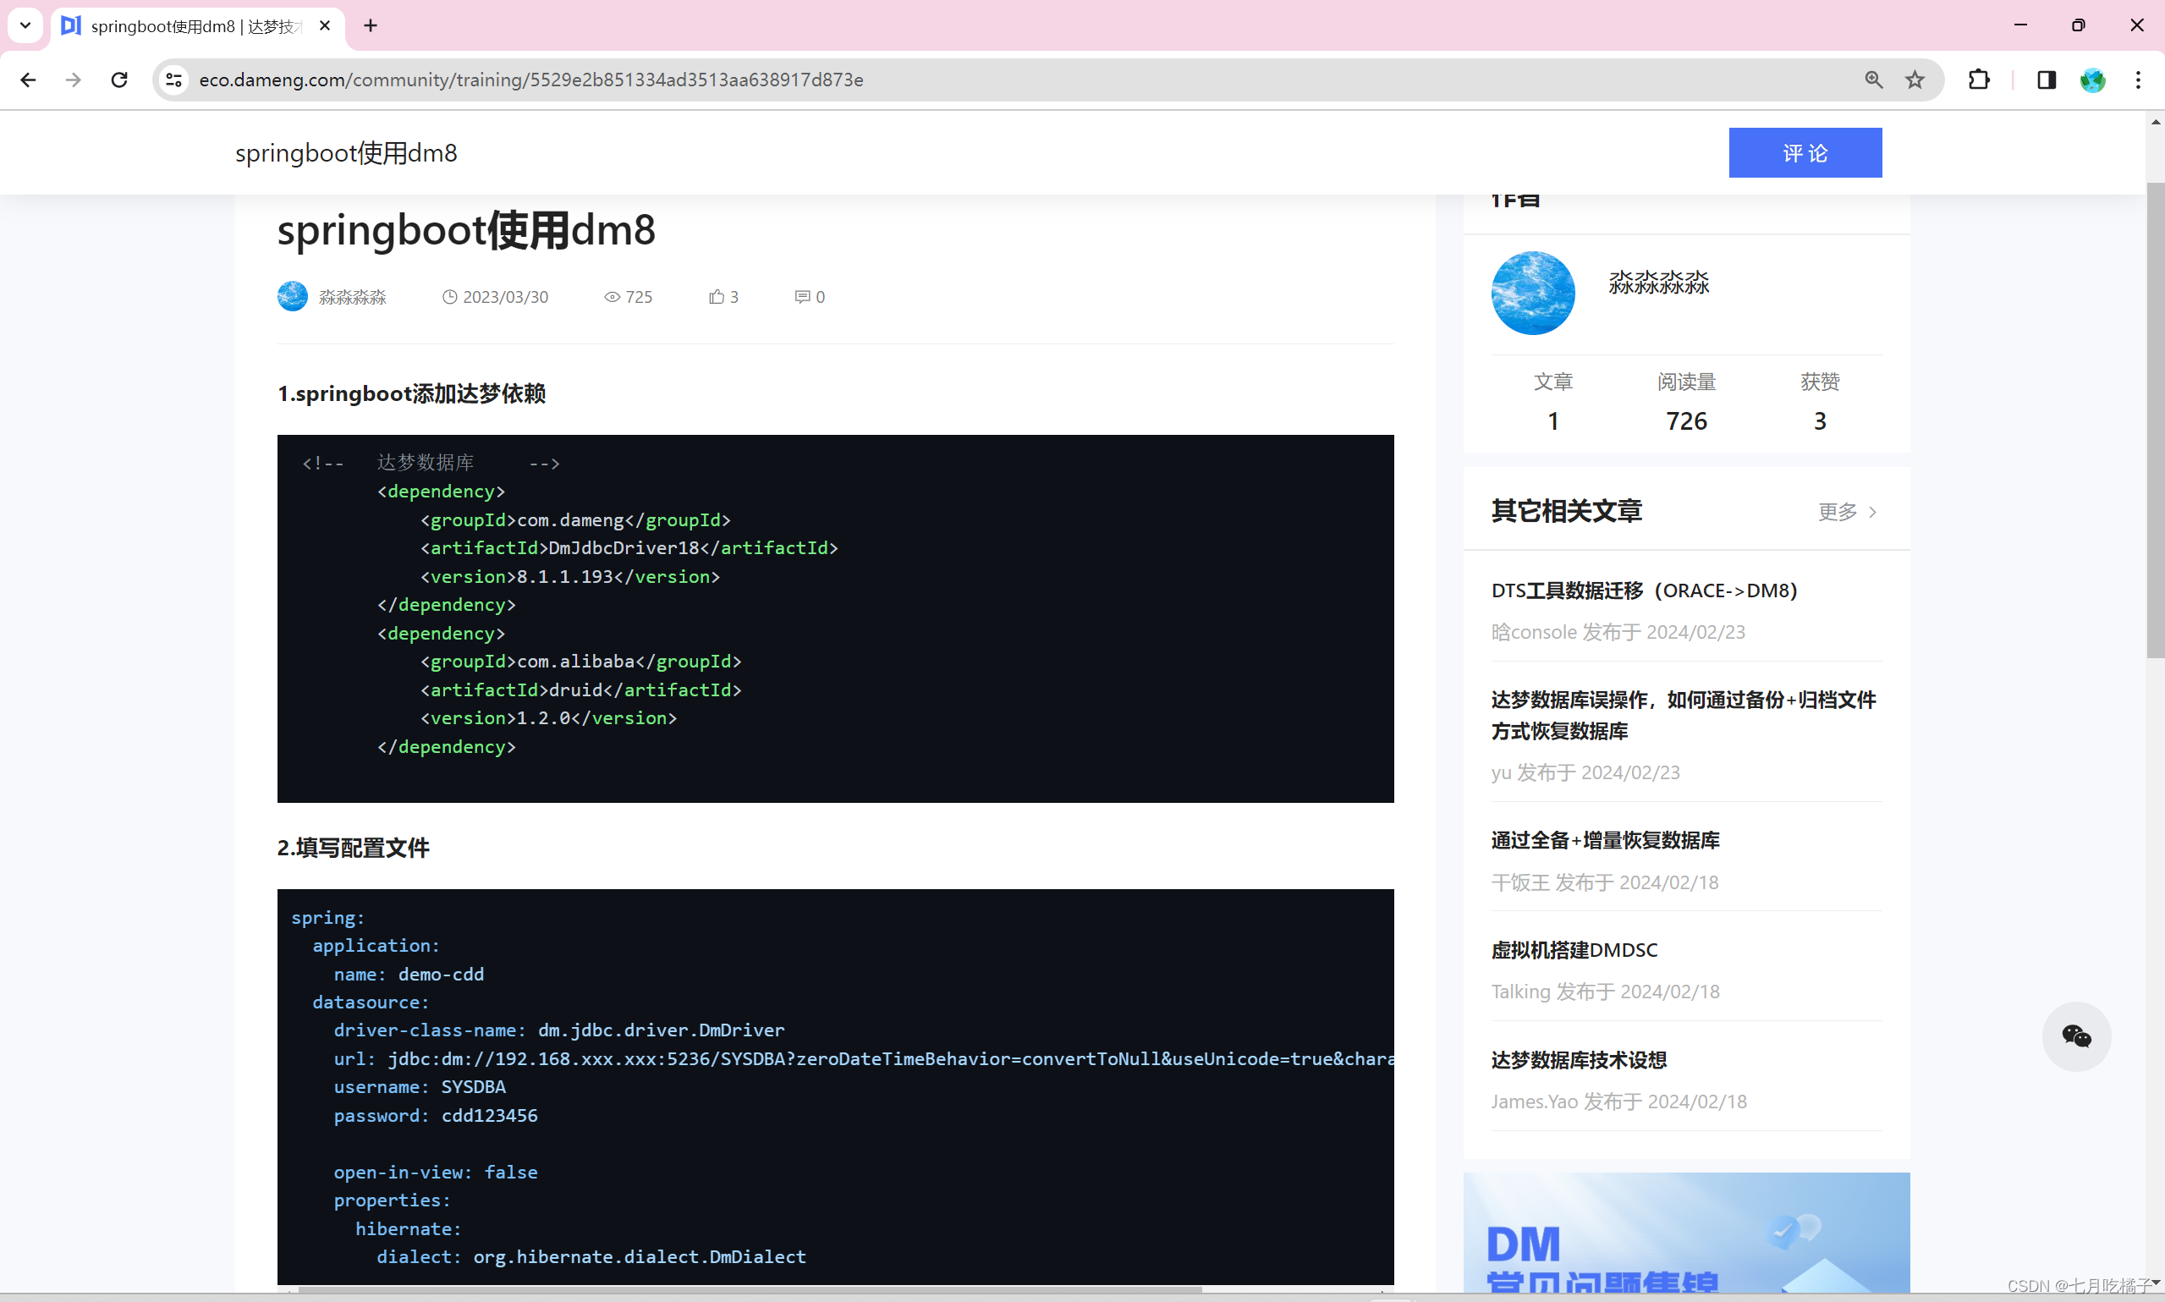
Task: Open the Extensions puzzle icon
Action: (x=1979, y=80)
